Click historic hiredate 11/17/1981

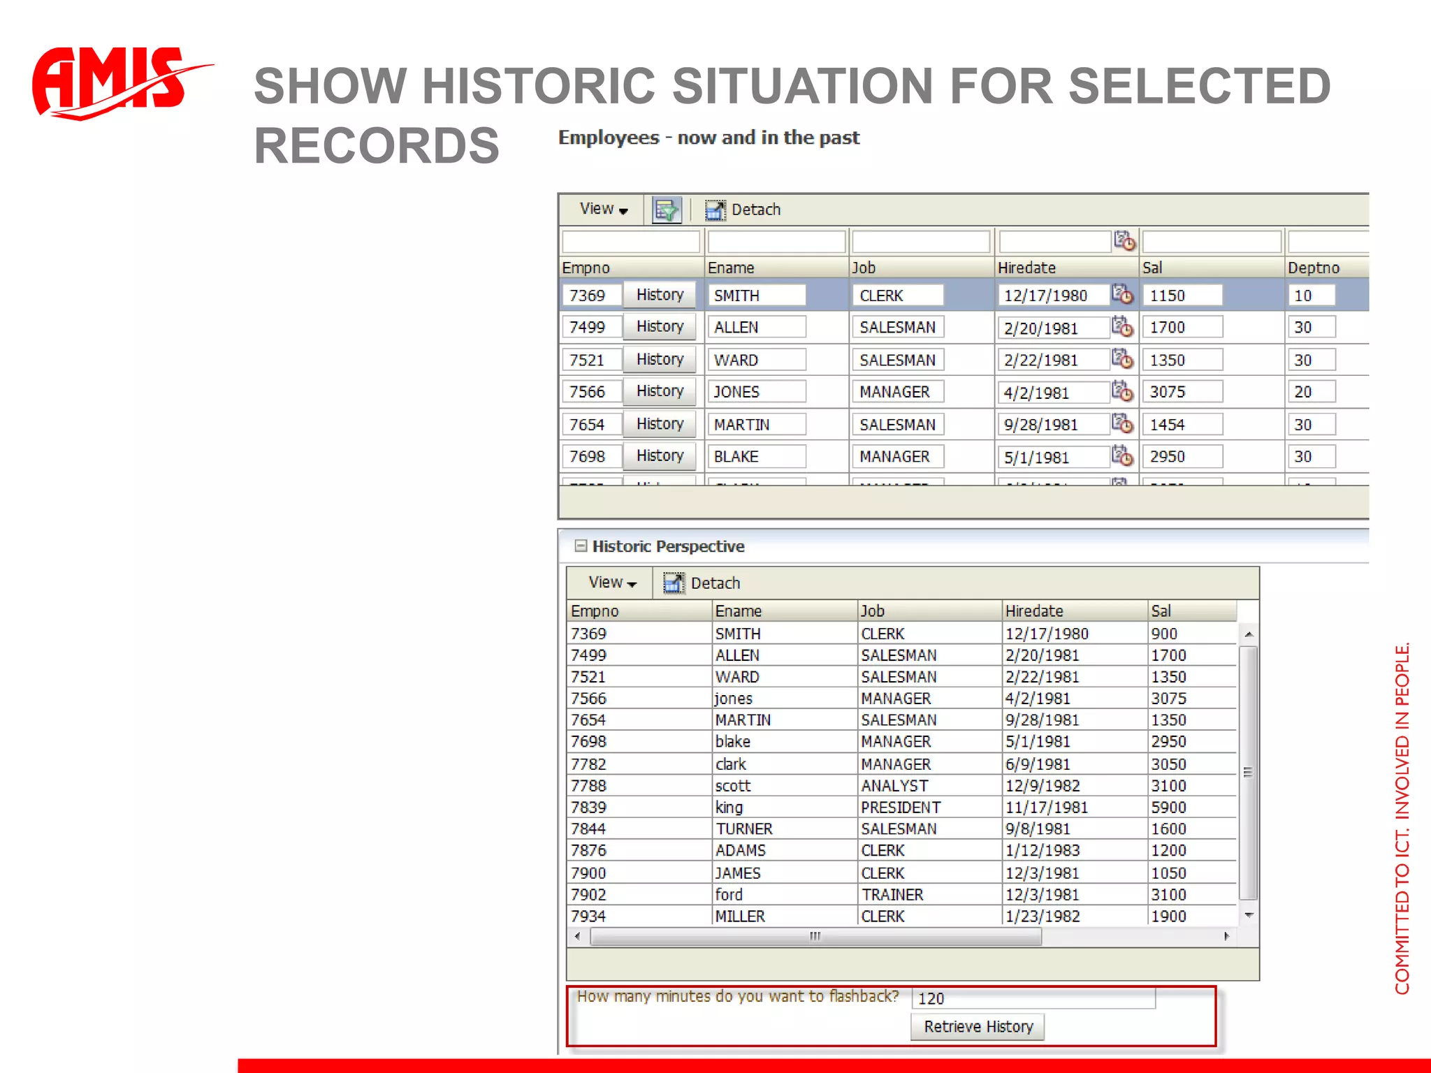click(x=1047, y=808)
